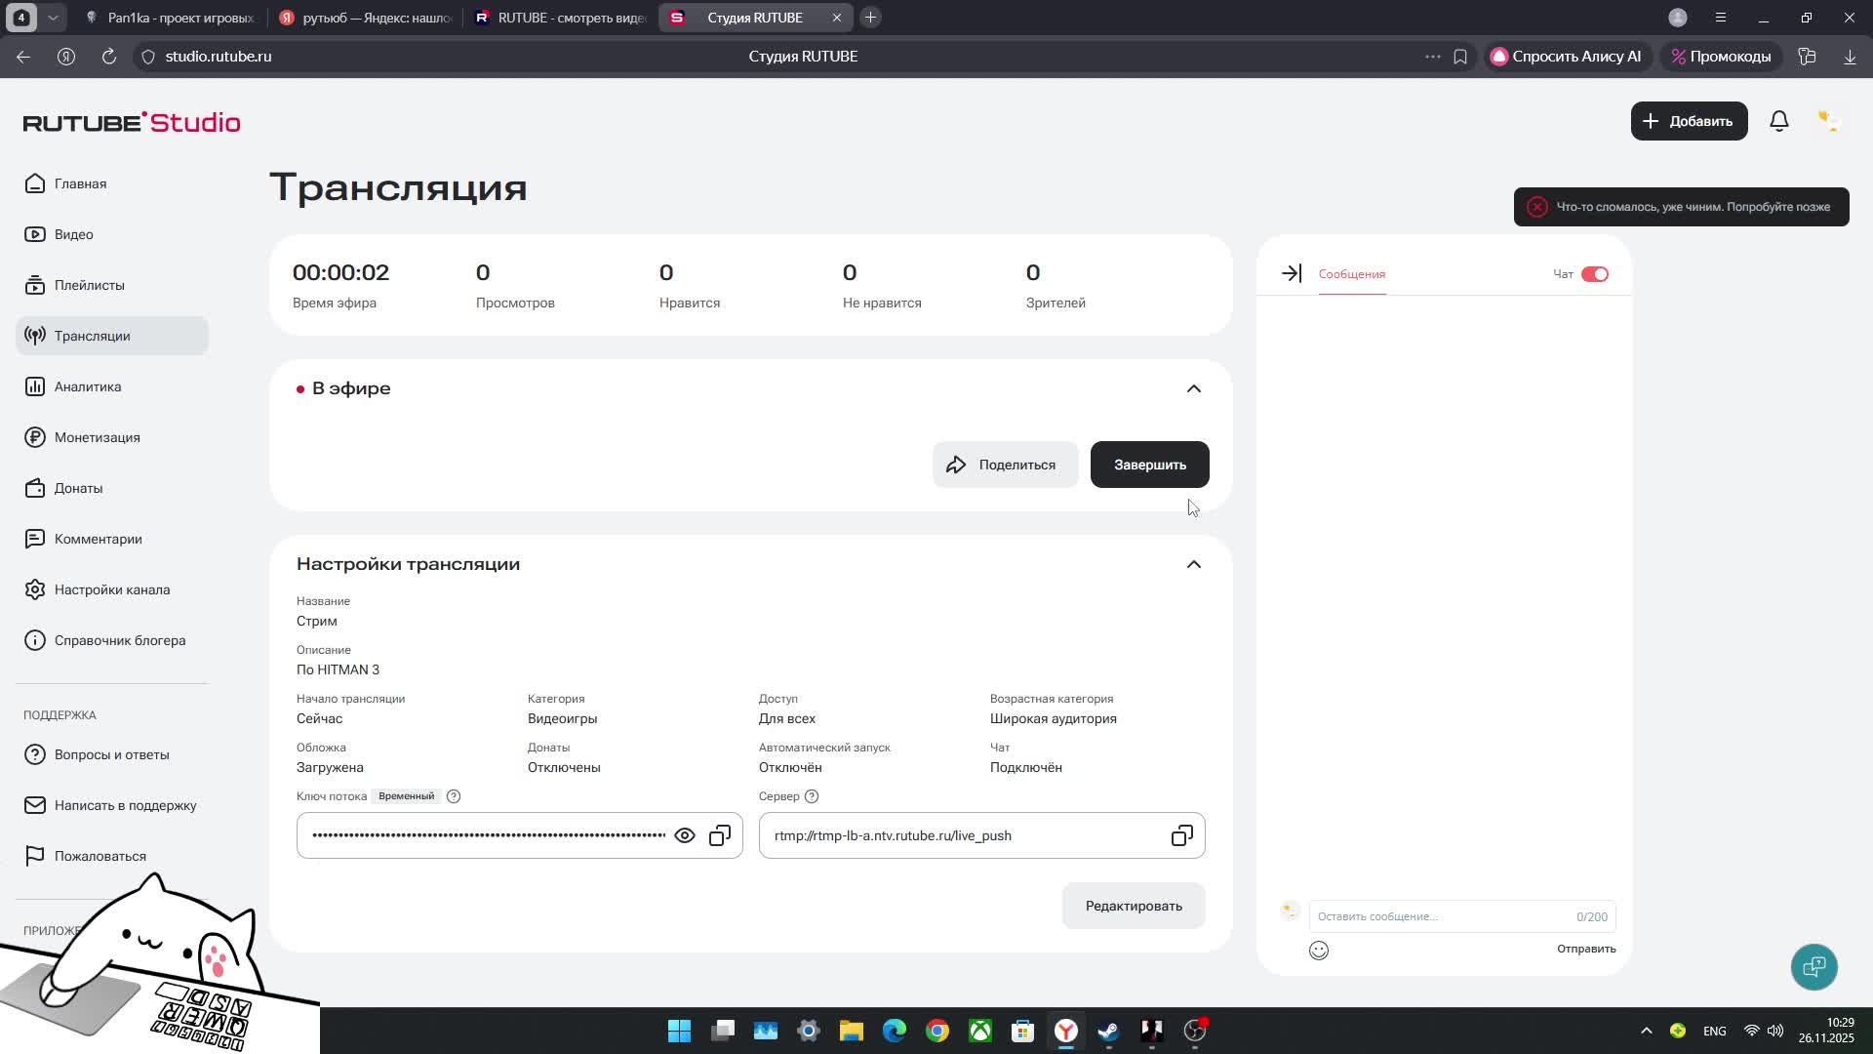Reveal the hidden stream key
The image size is (1873, 1054).
(x=685, y=835)
